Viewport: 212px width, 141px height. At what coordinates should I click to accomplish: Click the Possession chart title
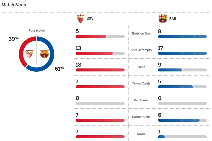point(37,30)
